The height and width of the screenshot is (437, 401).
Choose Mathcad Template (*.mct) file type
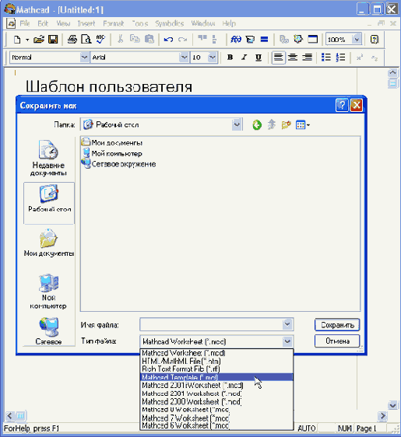(x=216, y=377)
